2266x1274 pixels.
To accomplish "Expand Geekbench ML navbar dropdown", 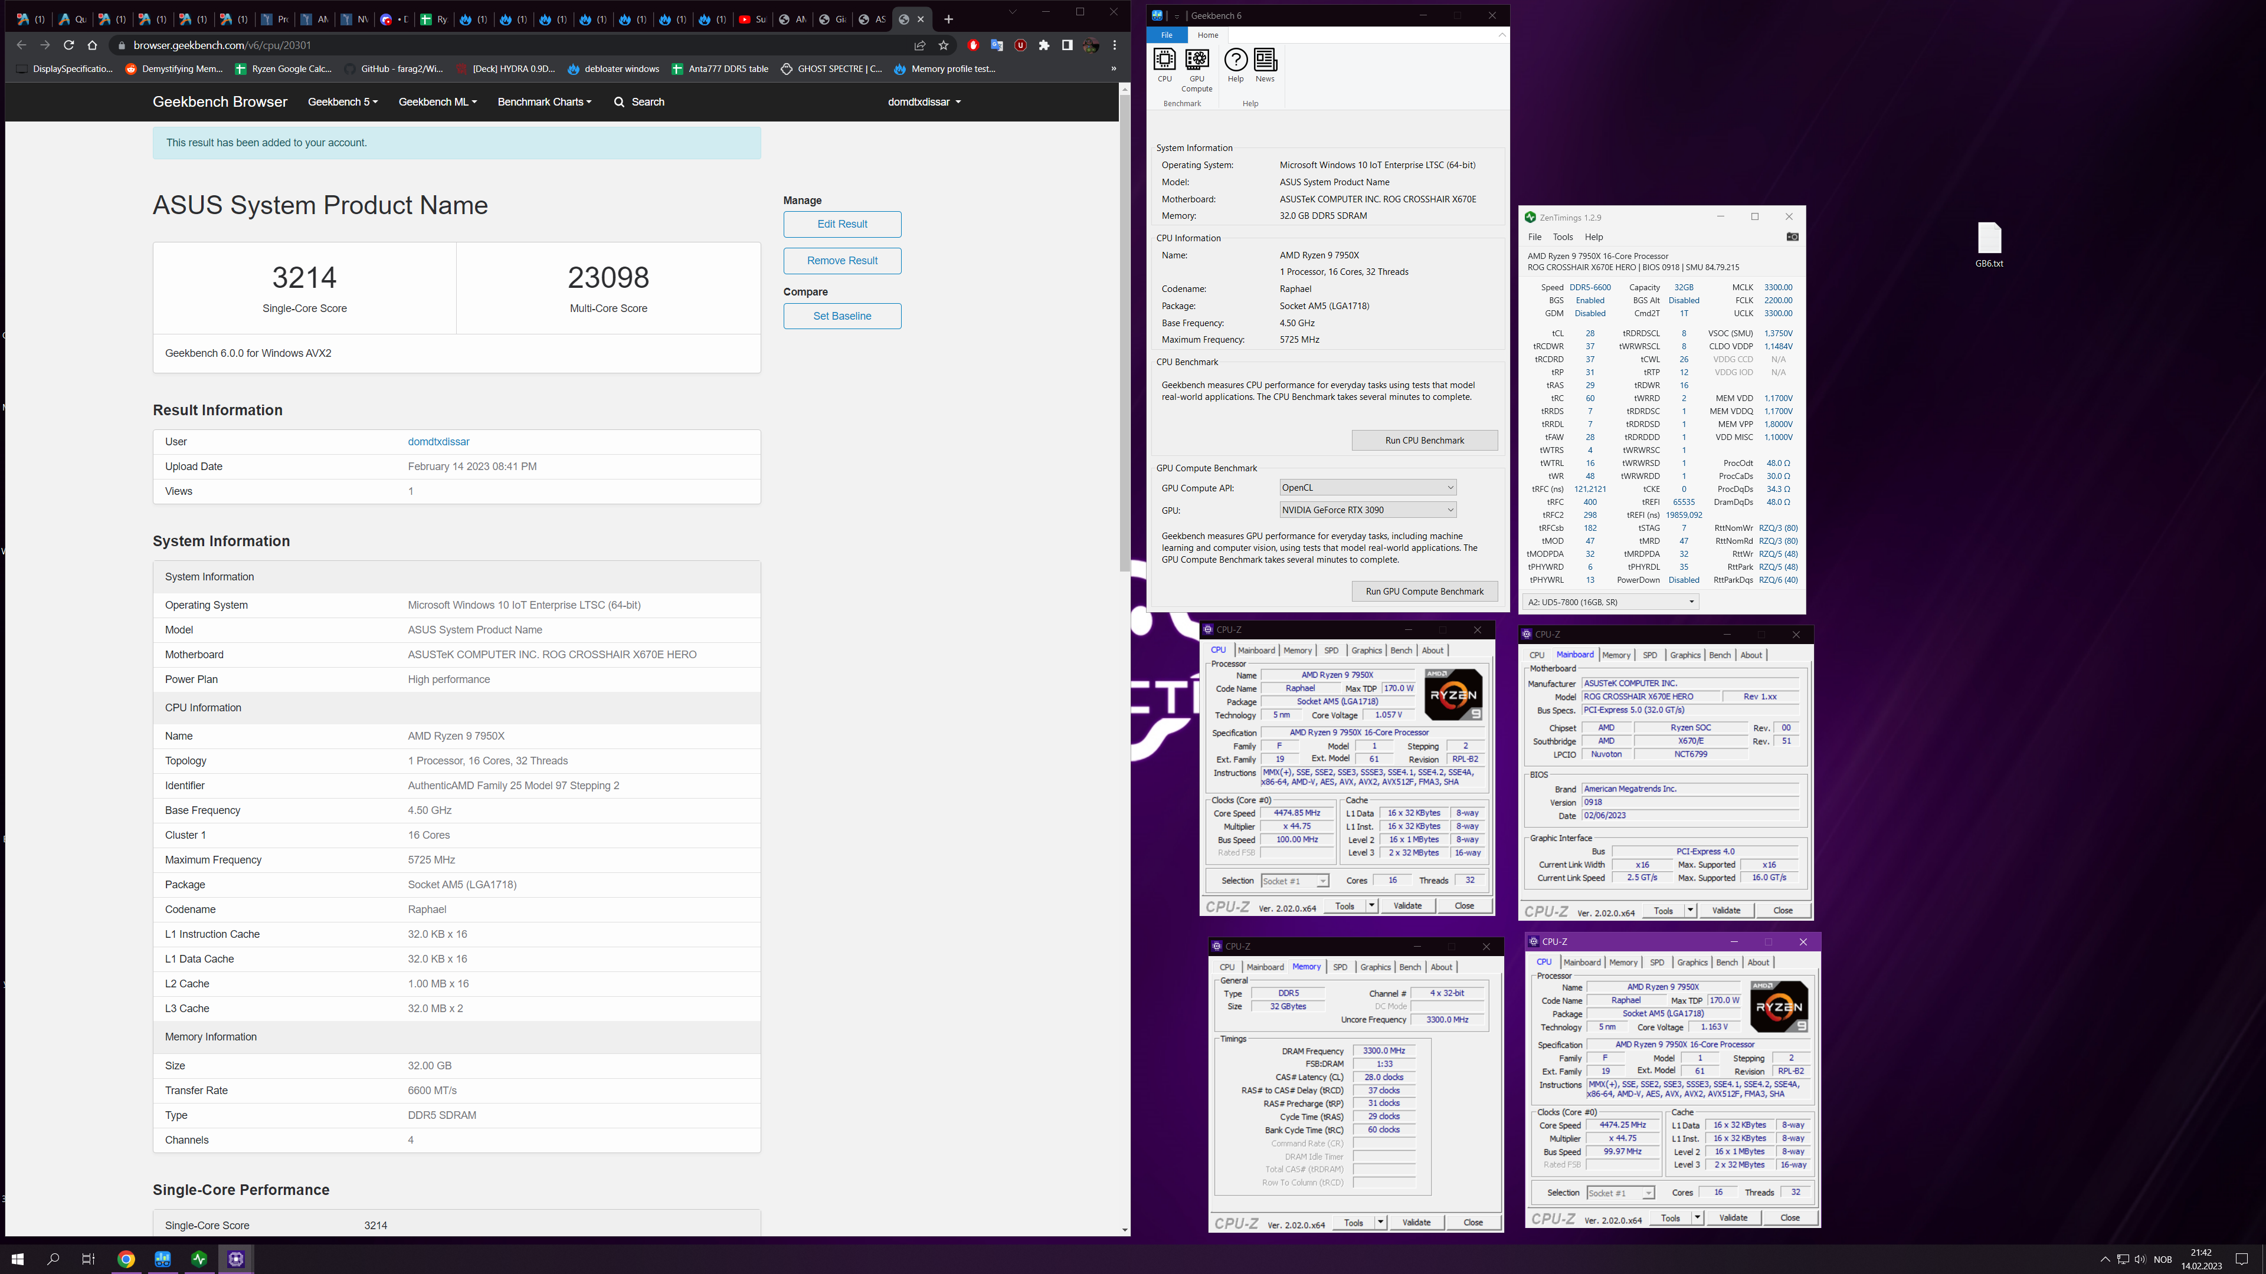I will pos(438,102).
